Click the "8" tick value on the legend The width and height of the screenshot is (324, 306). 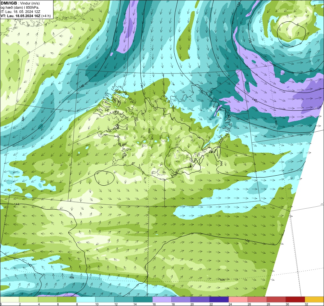(78, 304)
